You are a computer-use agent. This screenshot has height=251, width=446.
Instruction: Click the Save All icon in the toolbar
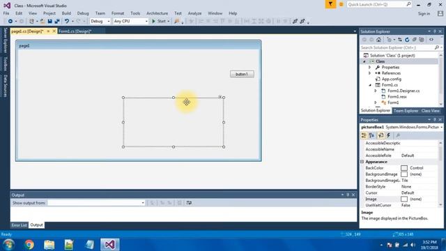point(57,22)
